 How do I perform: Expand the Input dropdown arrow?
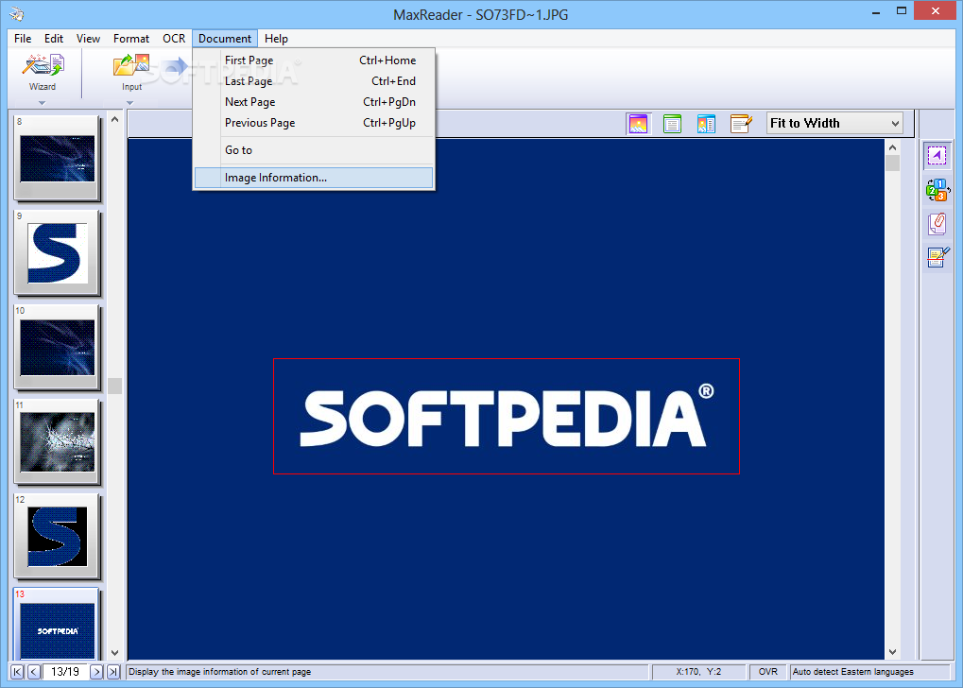coord(129,103)
